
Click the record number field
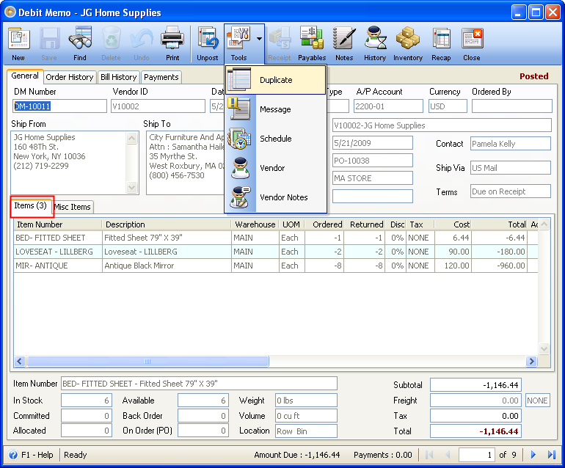click(476, 455)
